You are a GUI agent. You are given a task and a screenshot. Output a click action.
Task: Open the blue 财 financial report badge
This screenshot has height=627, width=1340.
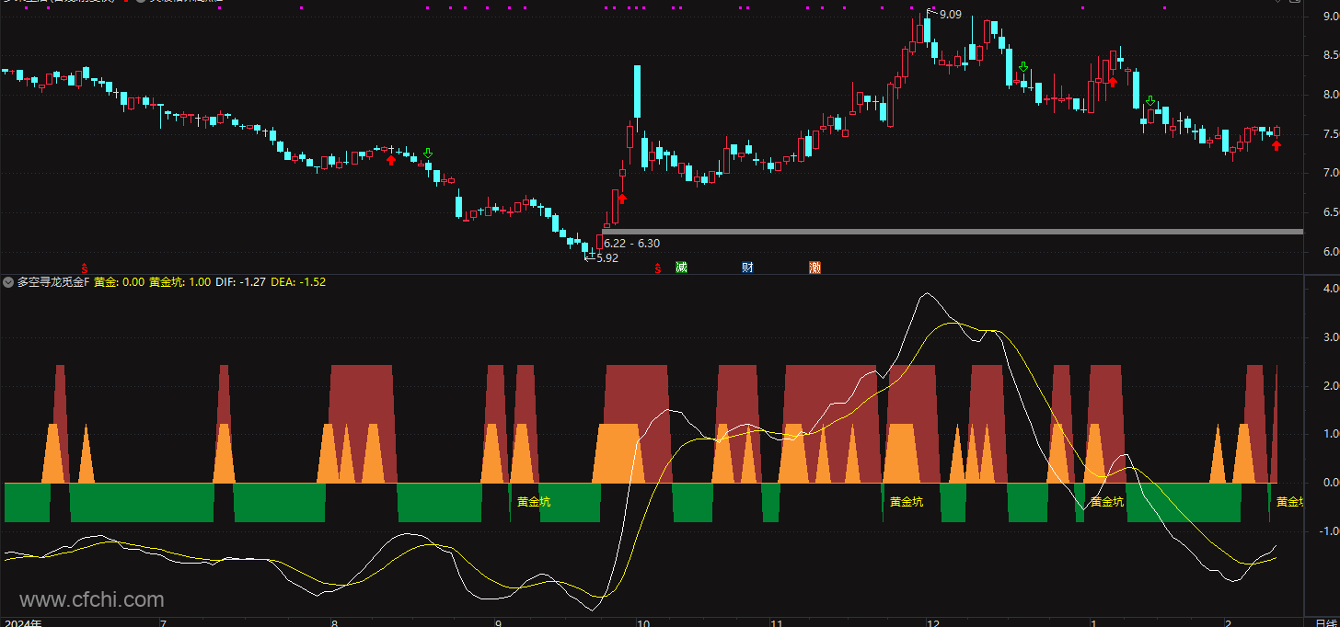tap(748, 268)
